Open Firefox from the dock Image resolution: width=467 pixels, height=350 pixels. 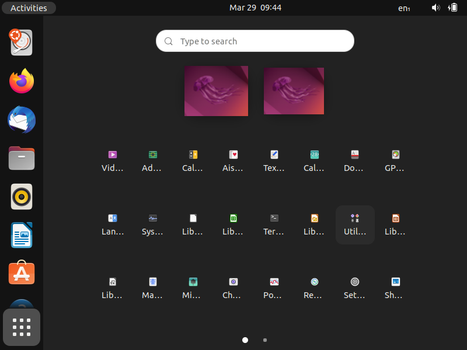[x=22, y=80]
